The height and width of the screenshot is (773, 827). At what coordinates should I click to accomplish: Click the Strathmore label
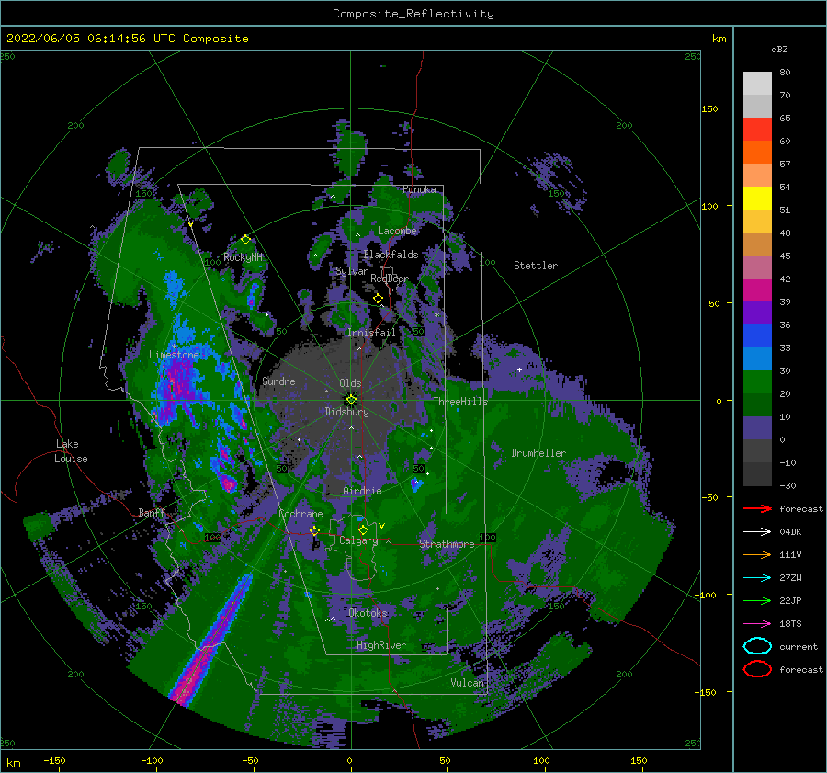447,544
